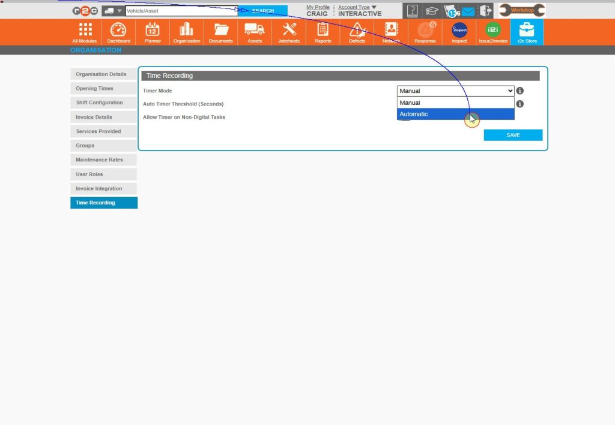Open the Inspect module
Viewport: 615px width, 425px height.
(x=459, y=32)
